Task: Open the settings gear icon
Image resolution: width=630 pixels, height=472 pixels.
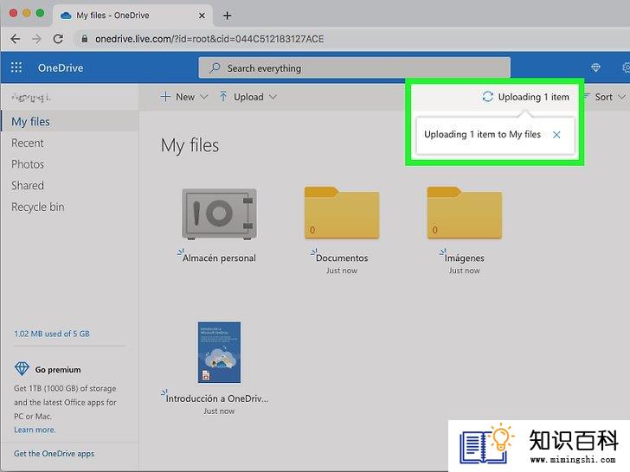Action: tap(626, 67)
